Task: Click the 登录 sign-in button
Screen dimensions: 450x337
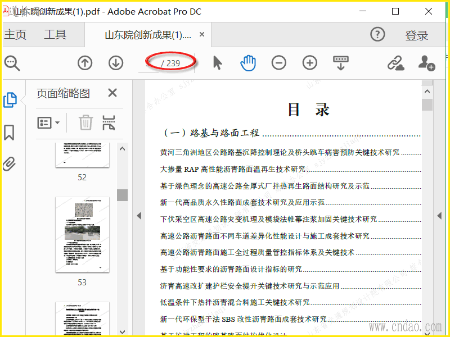Action: (417, 35)
